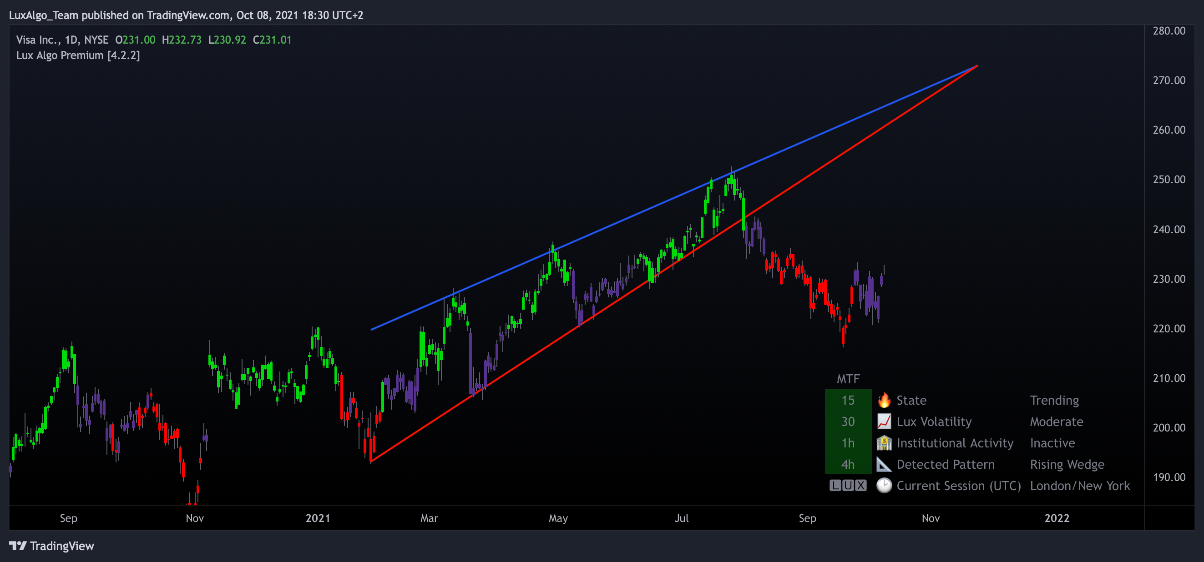Screen dimensions: 1204x562
Task: Click the LUX logo badge
Action: 848,486
